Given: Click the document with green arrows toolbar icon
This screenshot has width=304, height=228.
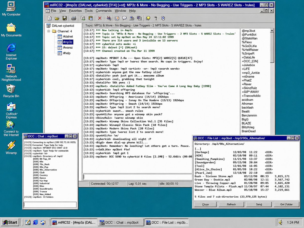Looking at the screenshot, I should pos(83,18).
